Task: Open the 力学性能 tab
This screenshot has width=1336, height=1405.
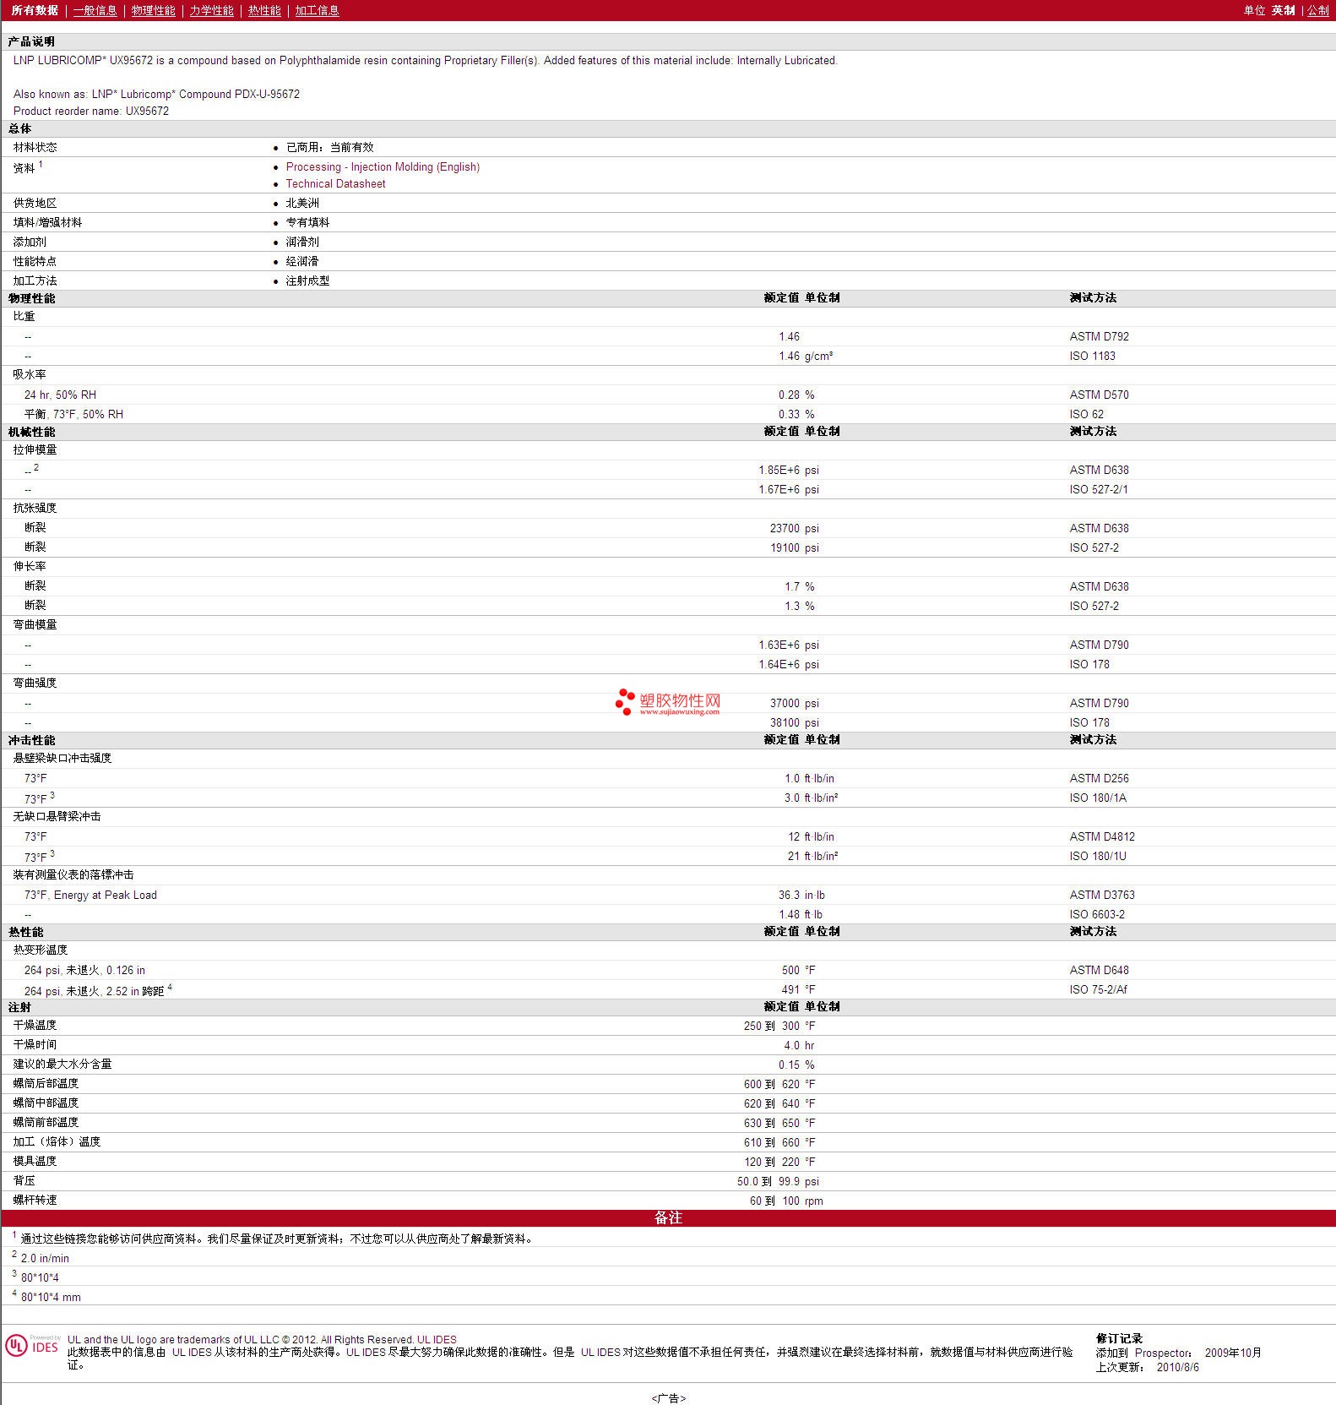Action: [x=211, y=10]
